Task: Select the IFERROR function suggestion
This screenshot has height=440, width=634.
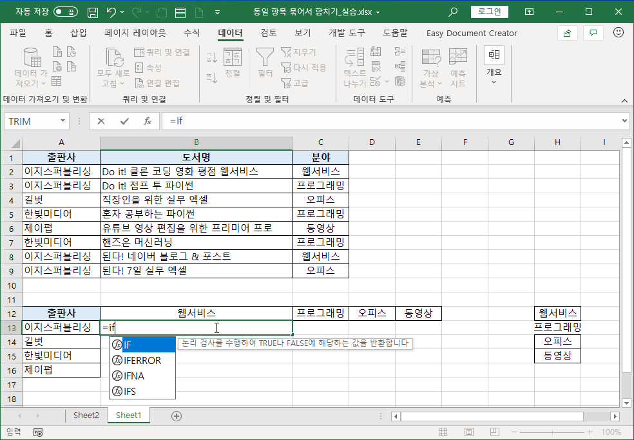Action: pos(142,360)
